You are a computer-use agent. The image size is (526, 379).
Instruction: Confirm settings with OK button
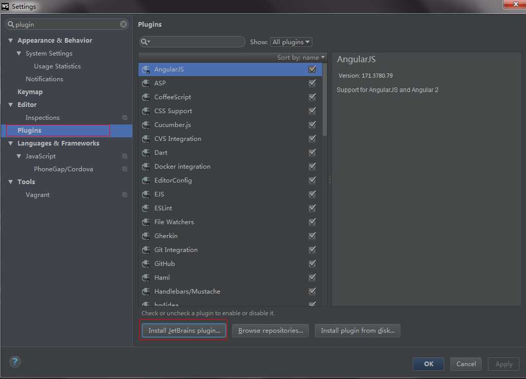pos(428,364)
